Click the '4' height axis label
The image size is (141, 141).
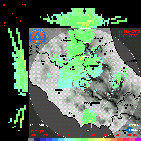[x=20, y=21]
